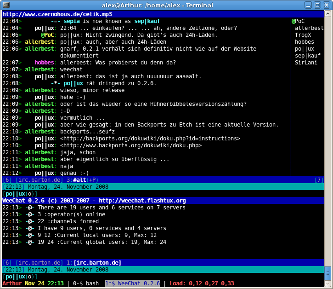The width and height of the screenshot is (333, 289).
Task: Click the scrollbar thumb handle
Action: click(x=327, y=273)
